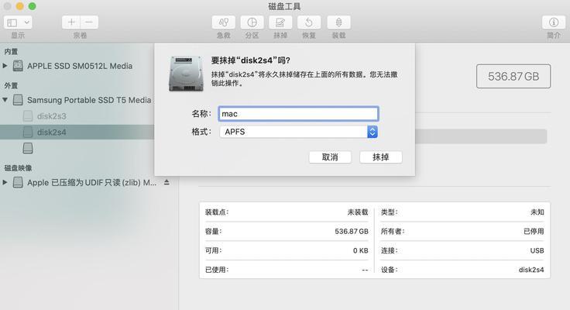
Task: Select Samsung Portable SSD T5 Media
Action: 89,100
